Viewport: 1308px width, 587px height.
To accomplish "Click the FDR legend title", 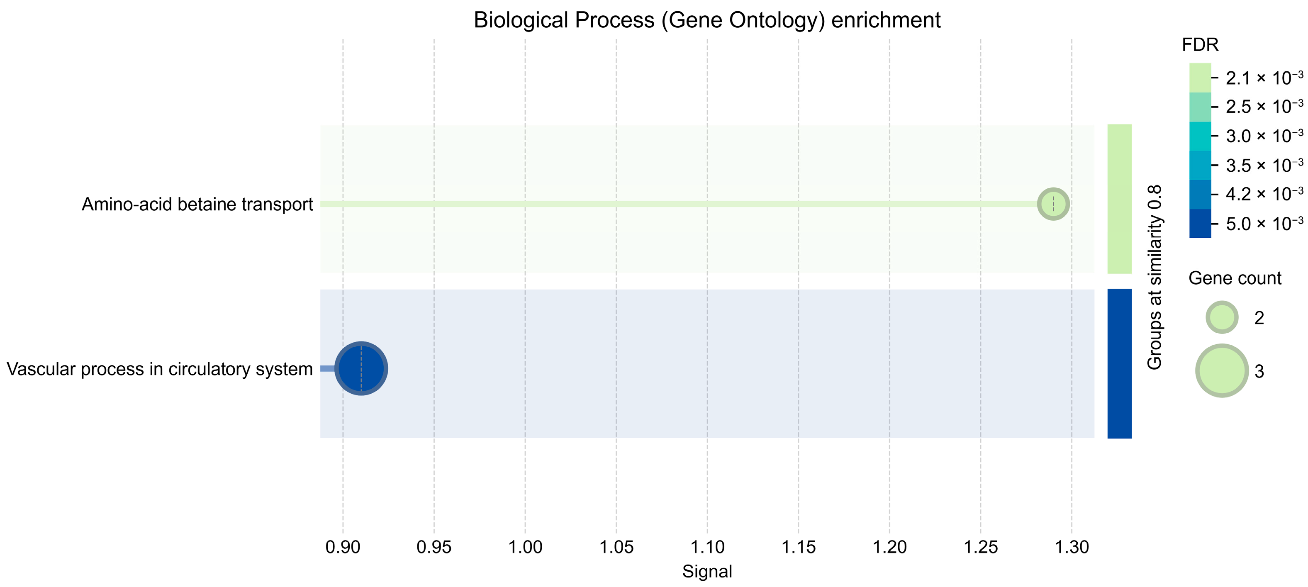I will 1200,45.
